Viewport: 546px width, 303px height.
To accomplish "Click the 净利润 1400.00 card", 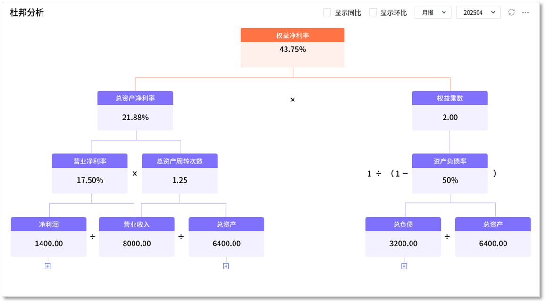I will point(49,237).
